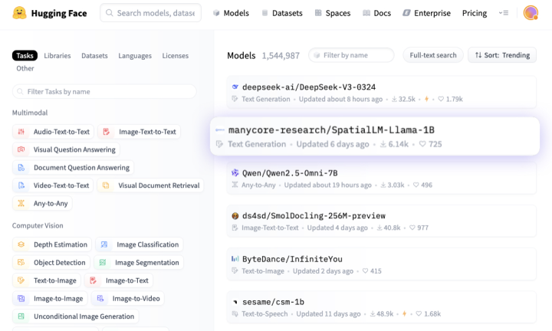Click the Any-to-Any task icon

click(x=21, y=203)
